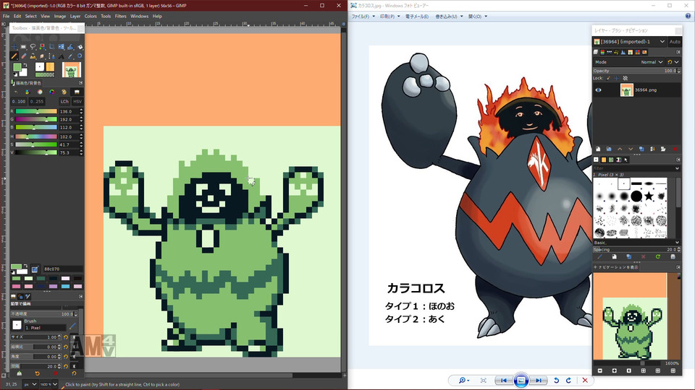Open the toolbox color tab configuration menu

[80, 82]
